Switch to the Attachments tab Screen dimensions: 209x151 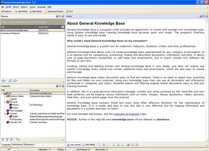point(18,145)
